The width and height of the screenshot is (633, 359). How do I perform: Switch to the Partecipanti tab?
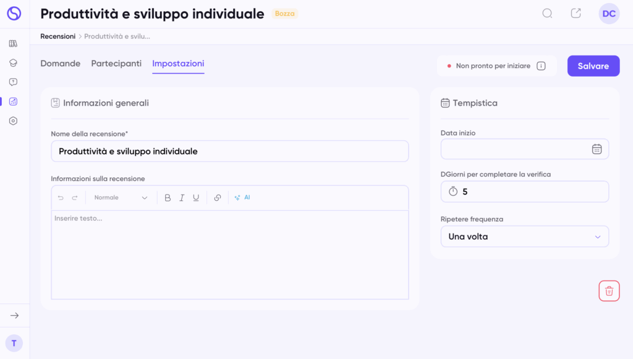(x=116, y=64)
